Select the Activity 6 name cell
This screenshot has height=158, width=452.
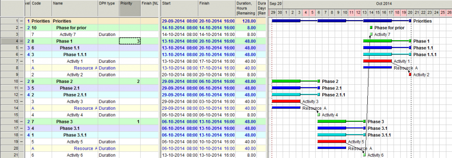pos(75,155)
